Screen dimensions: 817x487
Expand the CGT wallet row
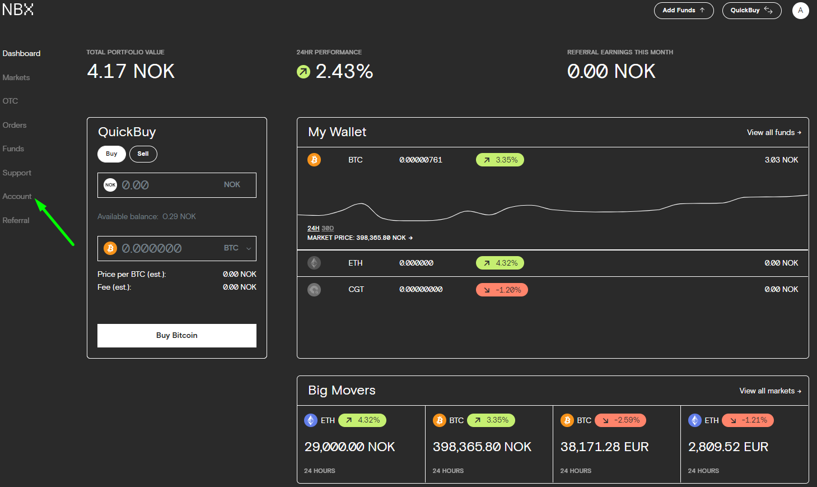552,290
